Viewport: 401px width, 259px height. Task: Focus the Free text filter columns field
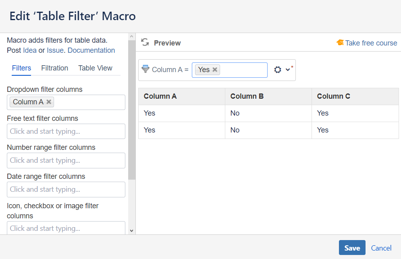[x=66, y=131]
